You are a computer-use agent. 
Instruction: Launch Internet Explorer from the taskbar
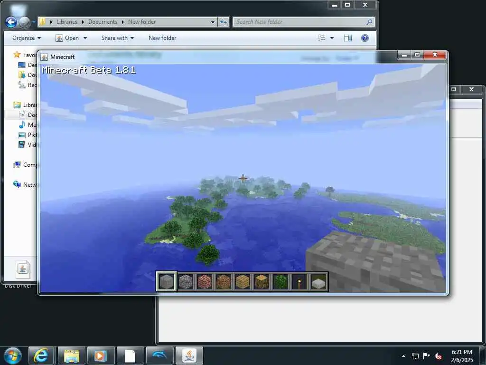(x=41, y=355)
